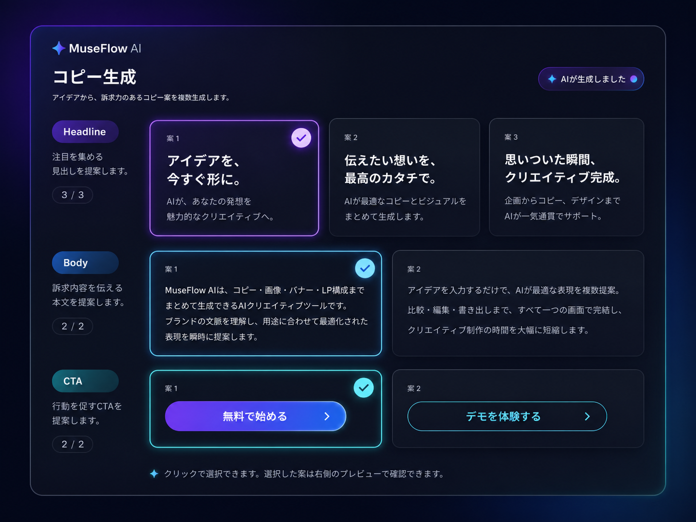696x522 pixels.
Task: Select the CTA tab pill
Action: coord(85,381)
